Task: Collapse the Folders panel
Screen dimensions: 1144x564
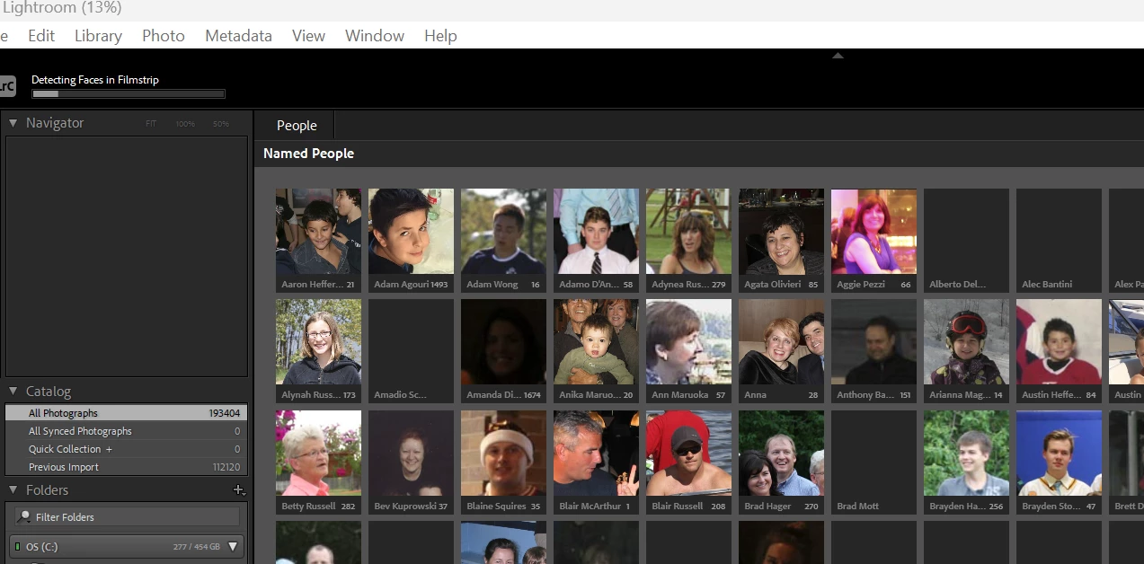Action: tap(13, 490)
